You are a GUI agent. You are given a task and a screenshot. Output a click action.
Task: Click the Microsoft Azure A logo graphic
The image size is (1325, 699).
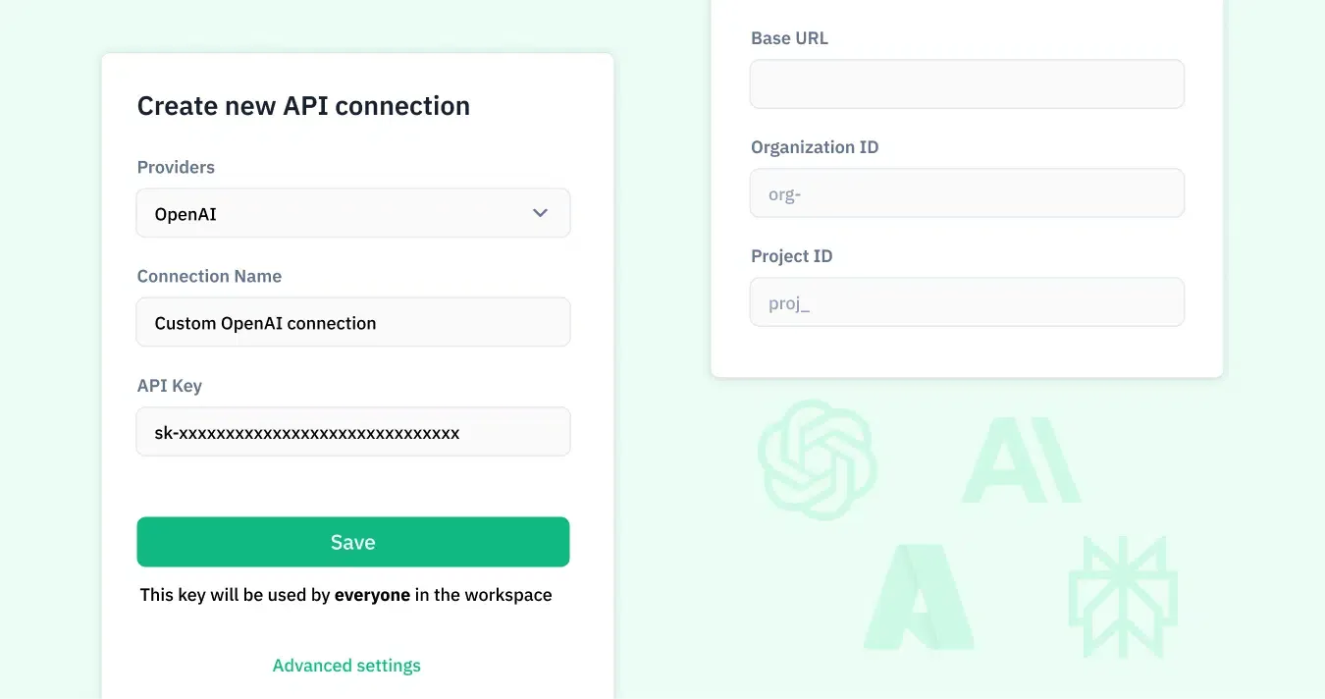coord(918,596)
